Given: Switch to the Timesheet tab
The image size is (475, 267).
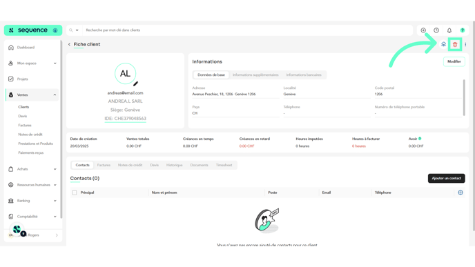Looking at the screenshot, I should 224,165.
